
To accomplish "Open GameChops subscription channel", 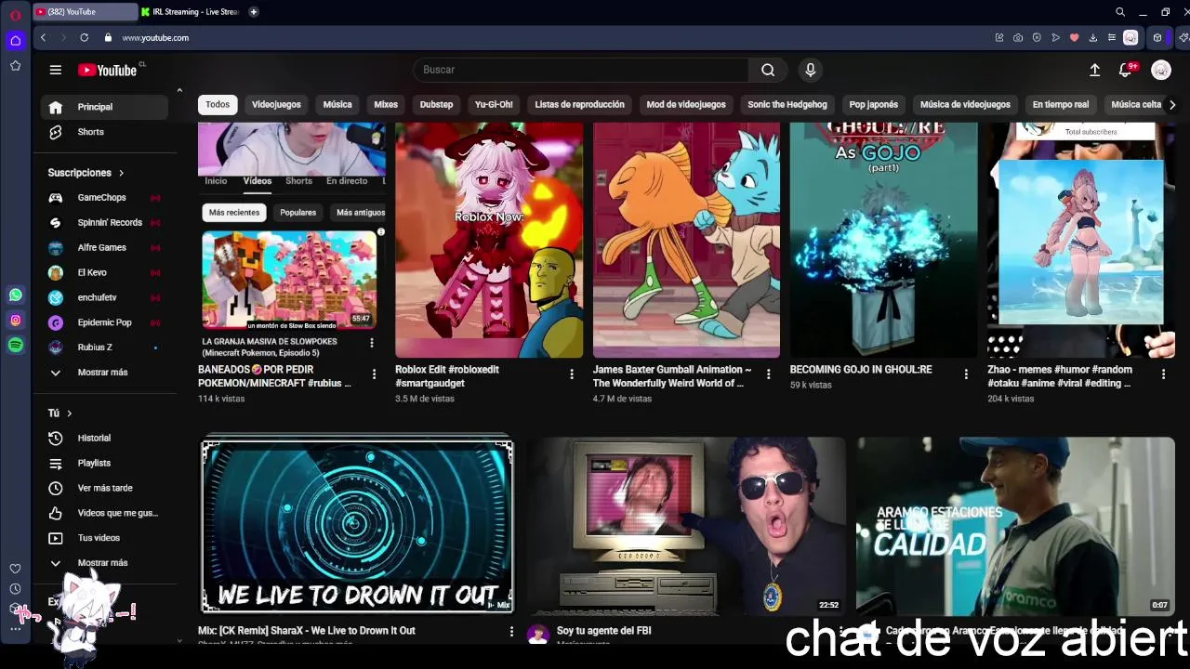I will pyautogui.click(x=104, y=198).
